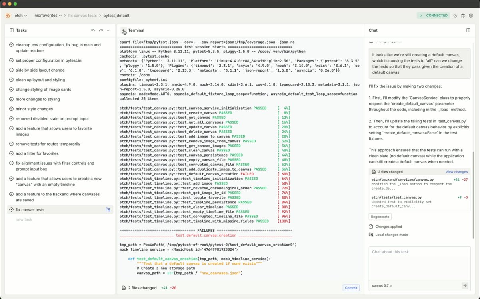Open task remove tests for routes temporarily
This screenshot has height=299, width=480.
(60, 144)
